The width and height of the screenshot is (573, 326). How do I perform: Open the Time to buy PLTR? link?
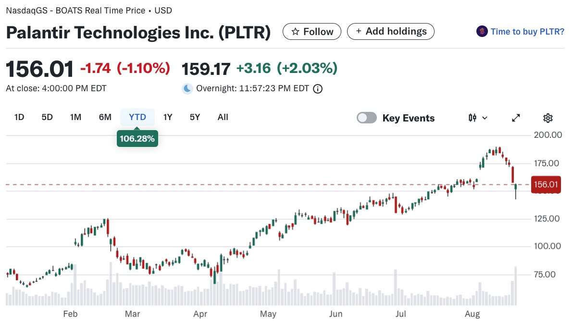tap(527, 32)
